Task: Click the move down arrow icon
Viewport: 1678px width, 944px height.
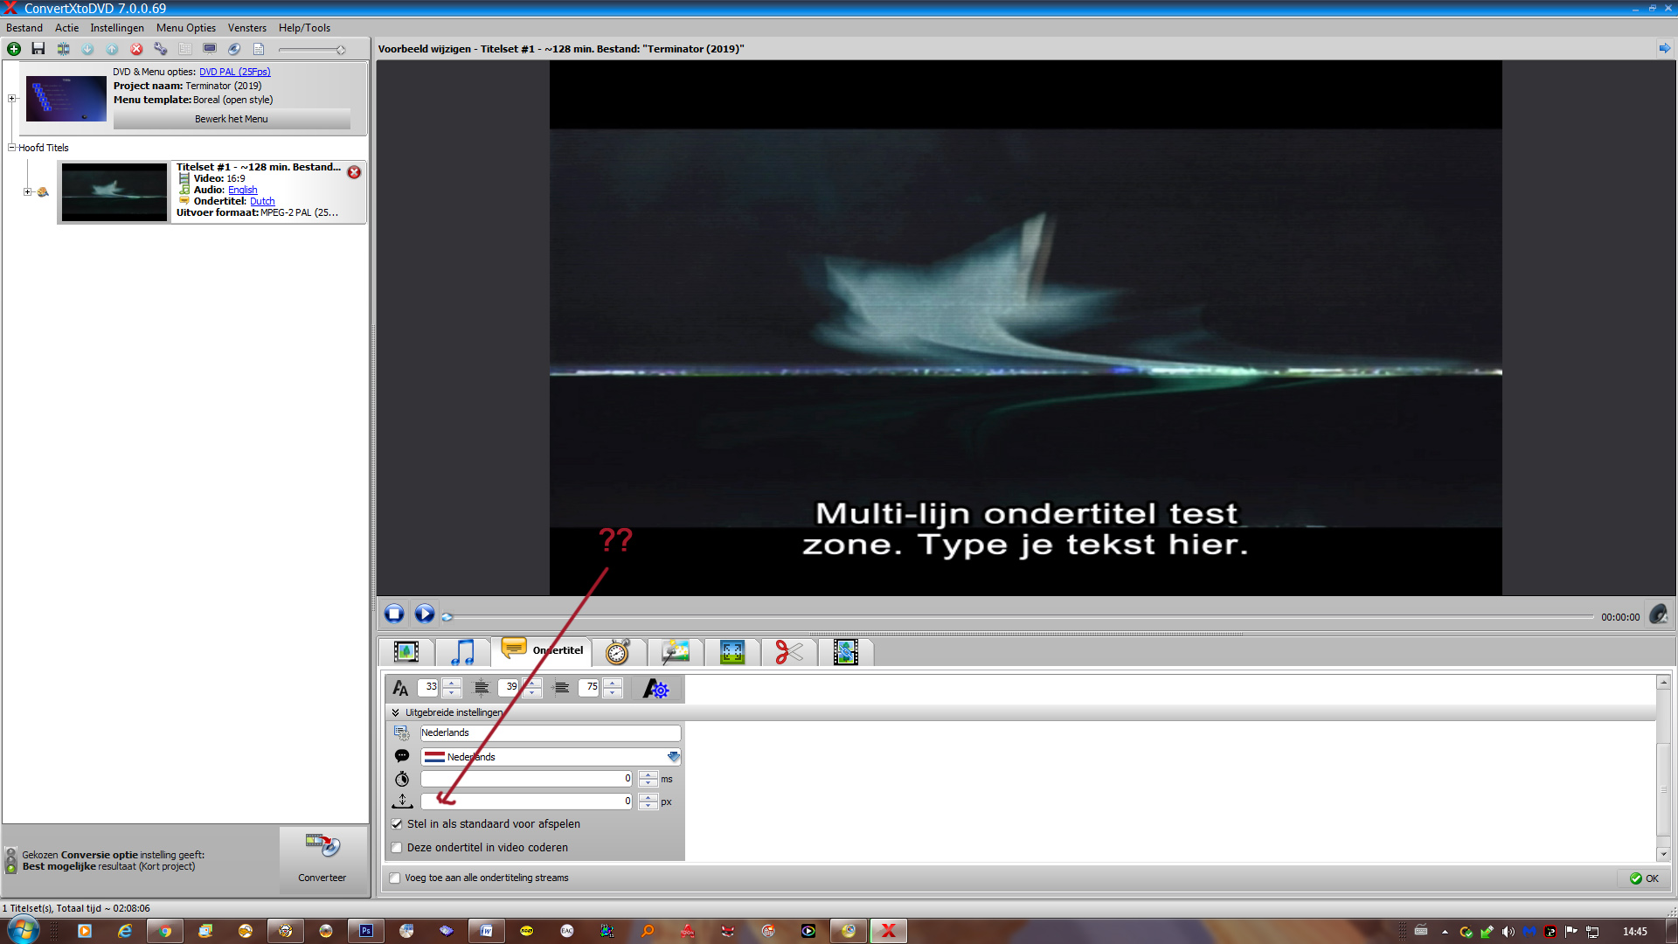Action: point(87,49)
